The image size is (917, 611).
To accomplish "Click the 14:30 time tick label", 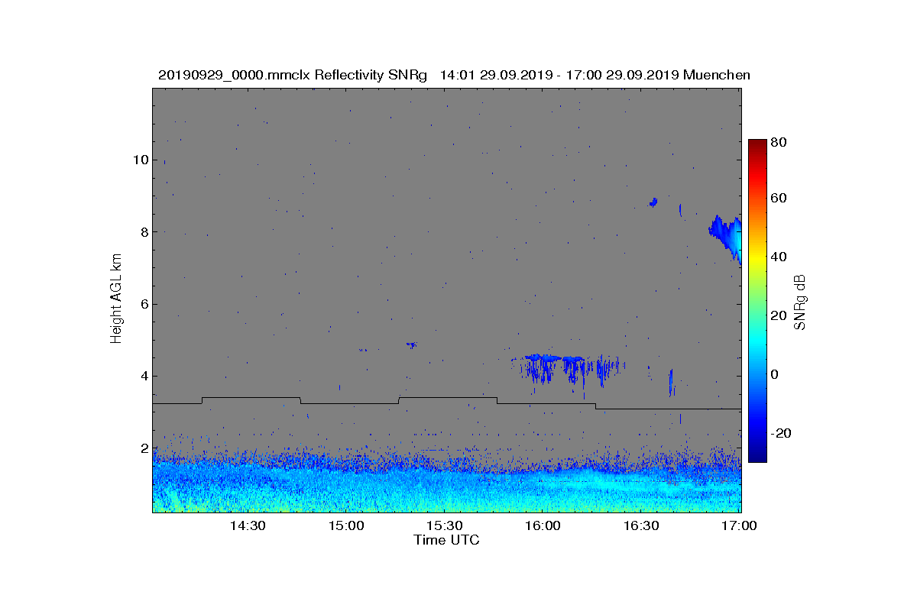I will pyautogui.click(x=247, y=525).
